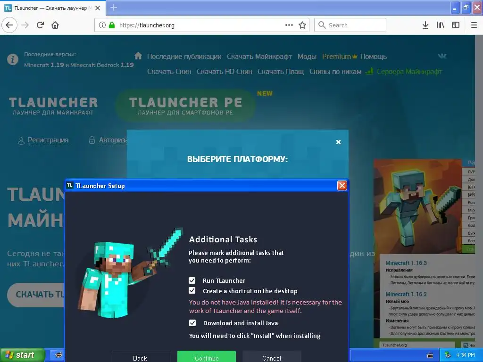The height and width of the screenshot is (362, 483).
Task: Open the downloads arrow icon
Action: [425, 25]
